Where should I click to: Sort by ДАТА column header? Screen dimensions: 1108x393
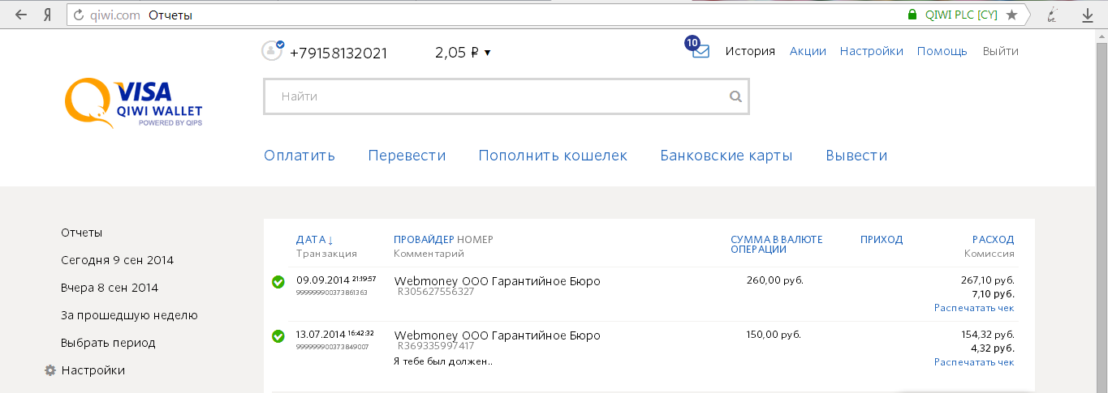pyautogui.click(x=315, y=240)
